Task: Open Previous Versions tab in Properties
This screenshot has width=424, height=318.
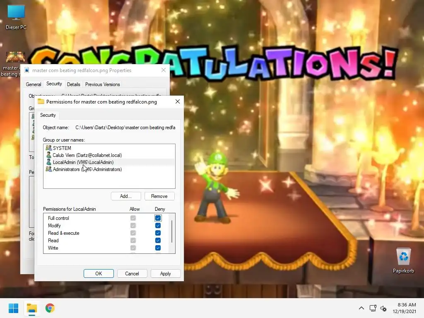Action: (x=103, y=84)
